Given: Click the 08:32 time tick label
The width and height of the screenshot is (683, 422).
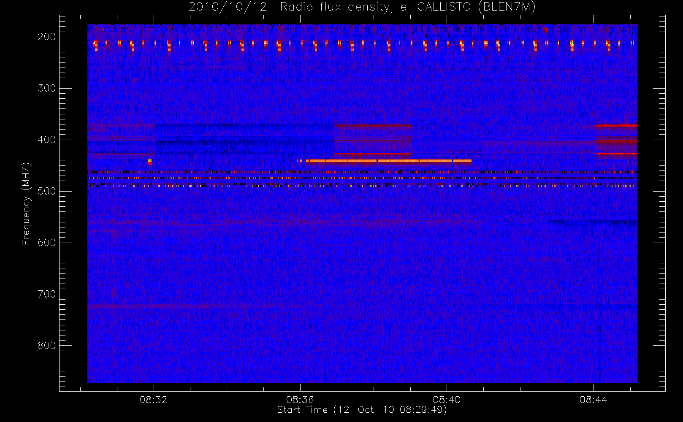Looking at the screenshot, I should (x=154, y=399).
